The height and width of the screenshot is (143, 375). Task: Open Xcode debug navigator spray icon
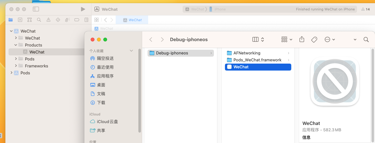coord(67,20)
